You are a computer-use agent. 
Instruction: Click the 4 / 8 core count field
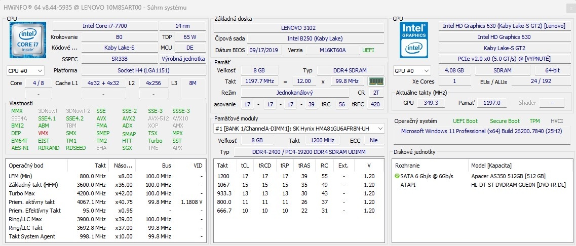(x=38, y=83)
